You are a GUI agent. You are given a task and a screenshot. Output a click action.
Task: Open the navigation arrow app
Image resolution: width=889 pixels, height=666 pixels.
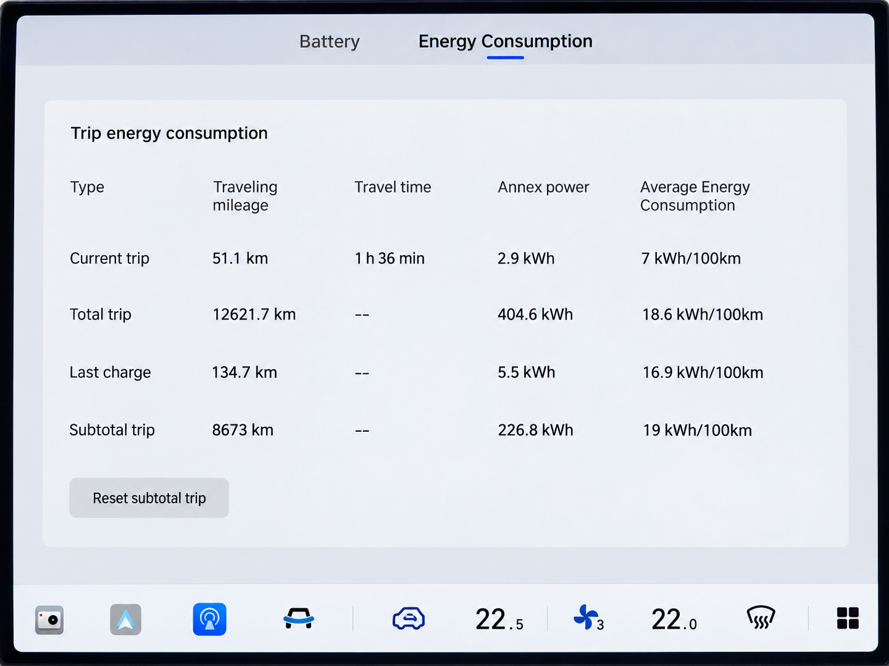[x=126, y=619]
